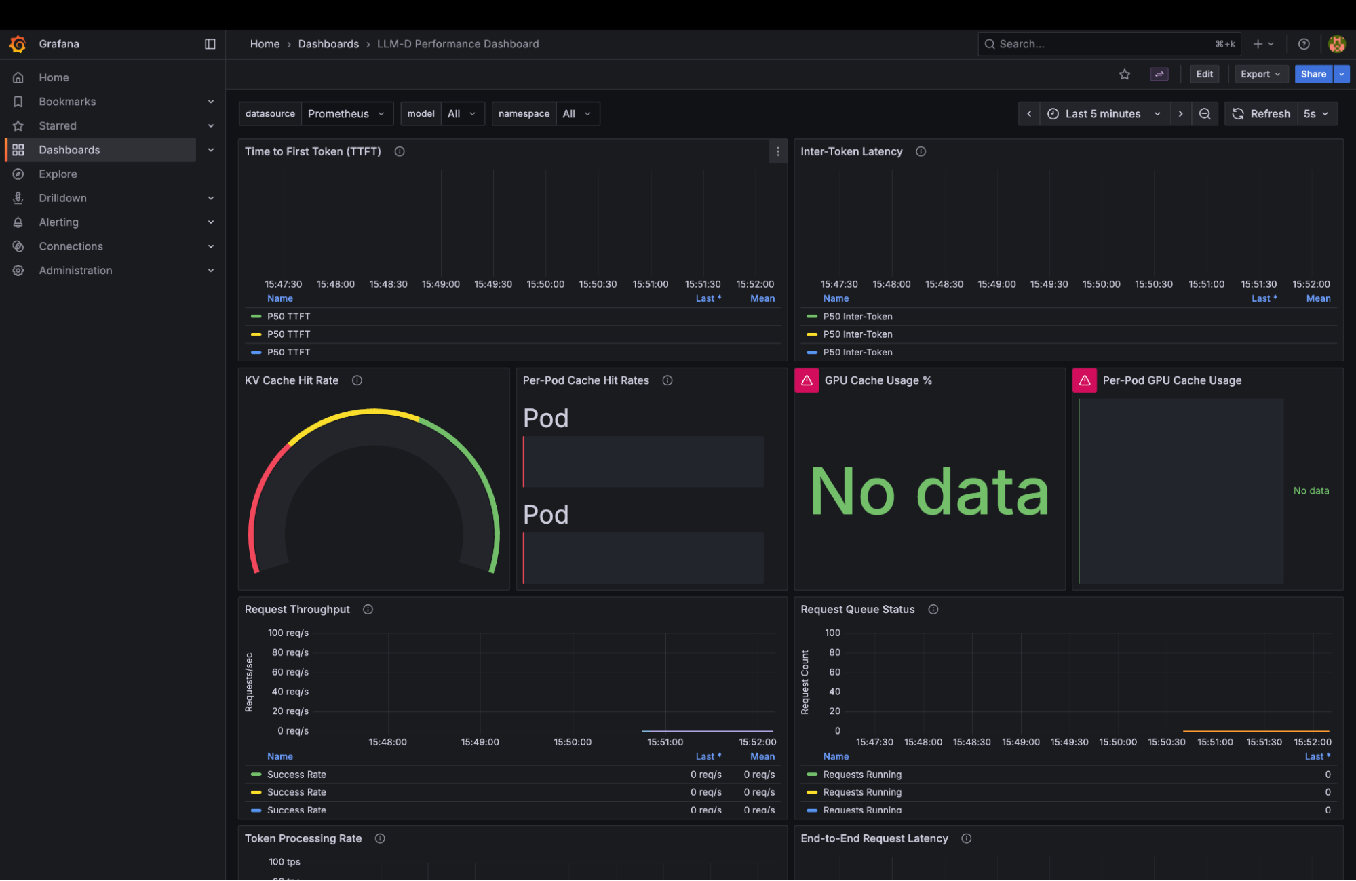
Task: Shift time range backwards arrow
Action: click(1029, 114)
